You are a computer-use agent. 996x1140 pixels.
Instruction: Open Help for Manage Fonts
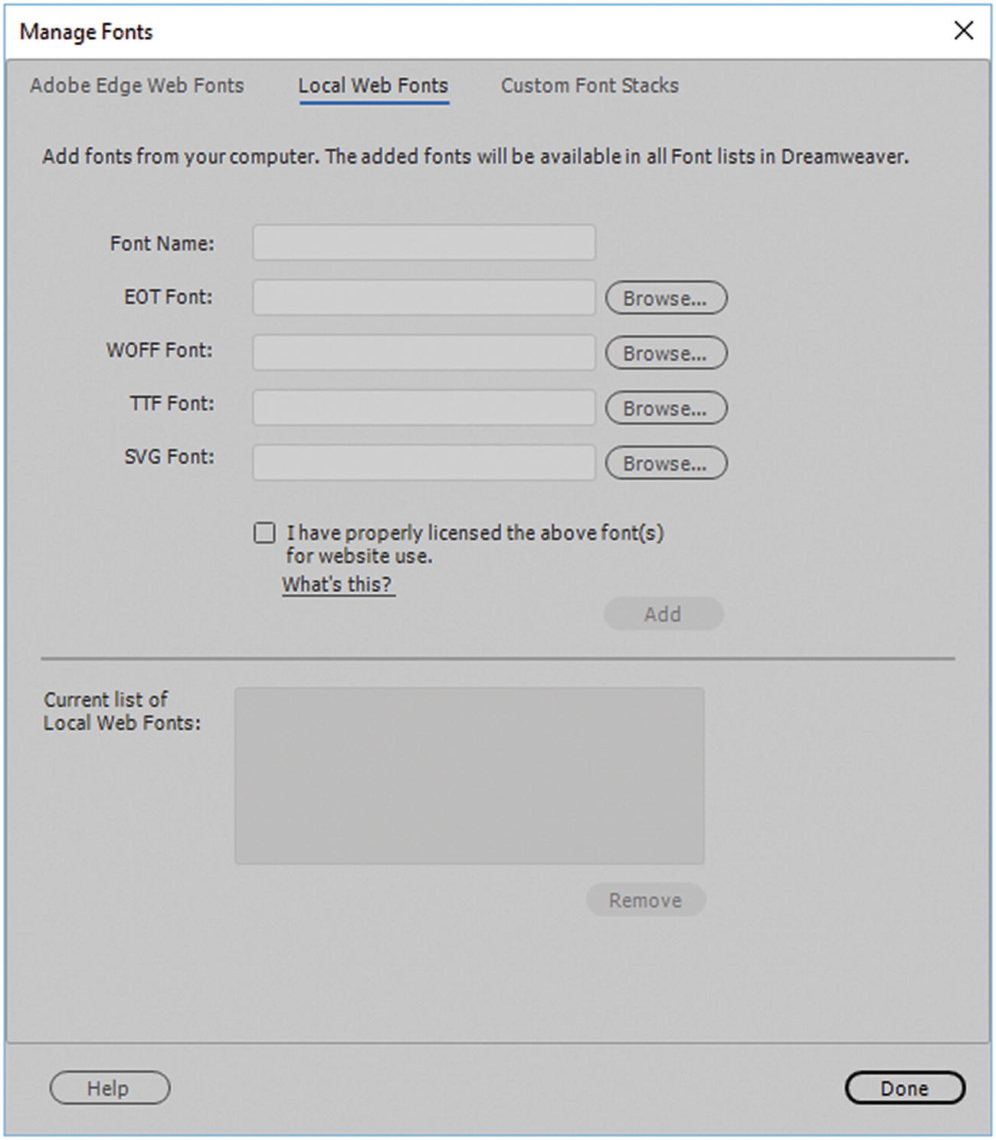click(110, 1088)
